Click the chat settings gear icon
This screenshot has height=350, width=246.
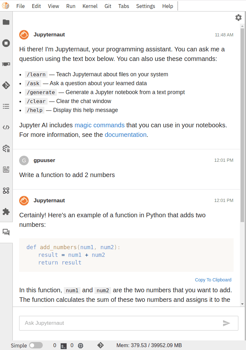238,18
